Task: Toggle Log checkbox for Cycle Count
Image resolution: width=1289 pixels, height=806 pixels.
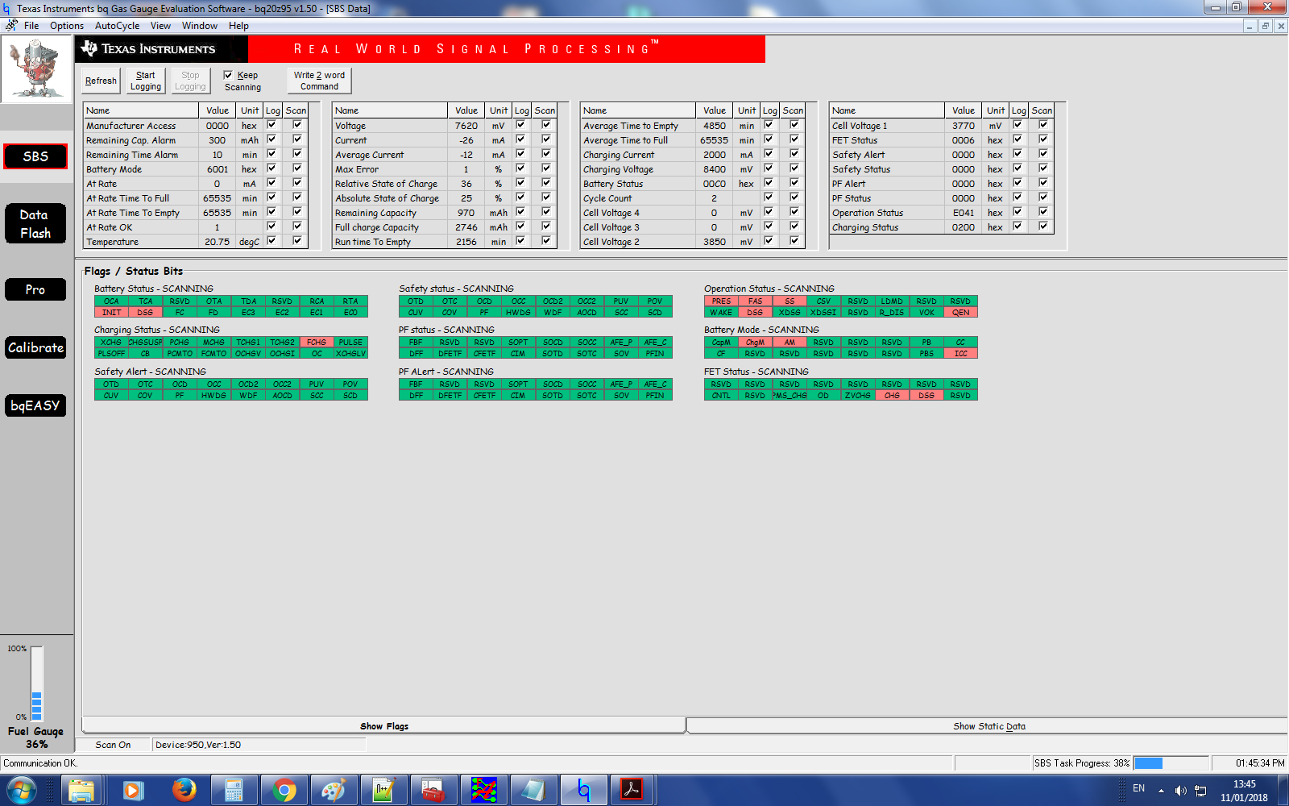Action: pos(769,197)
